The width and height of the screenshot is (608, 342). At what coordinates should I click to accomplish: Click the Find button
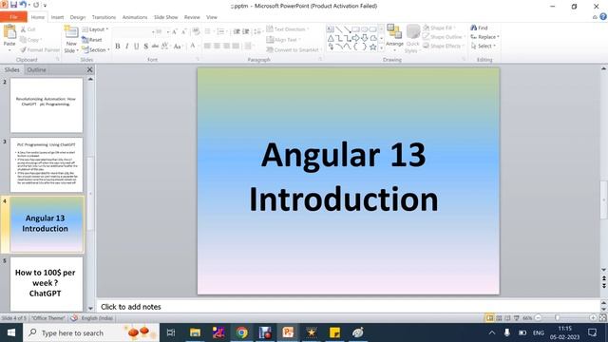pos(479,28)
